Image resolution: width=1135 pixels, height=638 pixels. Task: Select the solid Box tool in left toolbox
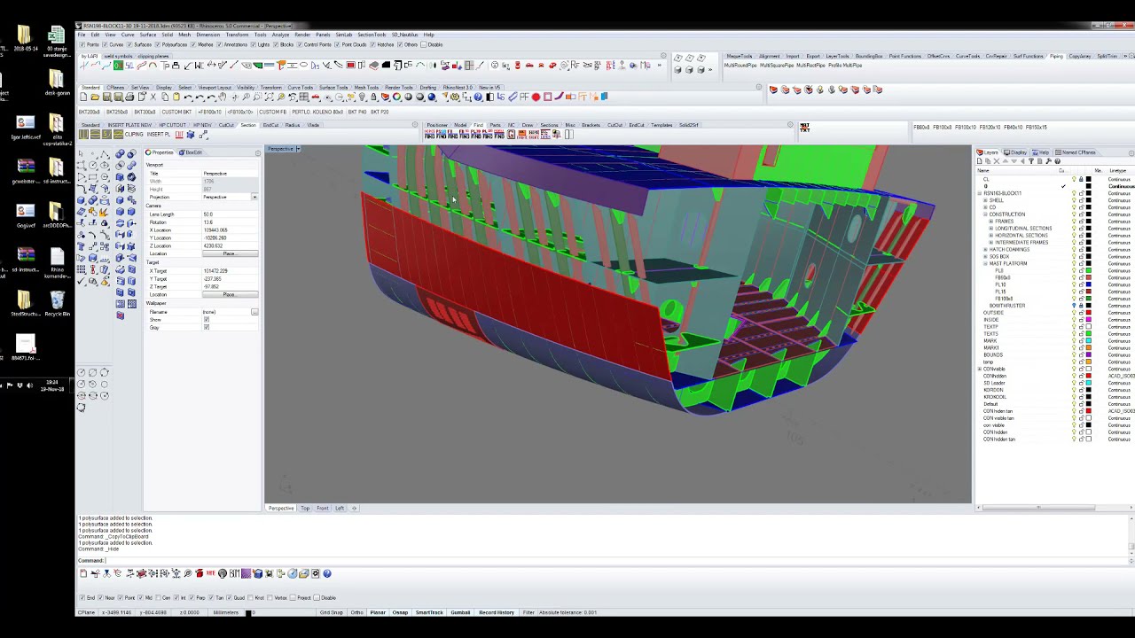tap(81, 200)
